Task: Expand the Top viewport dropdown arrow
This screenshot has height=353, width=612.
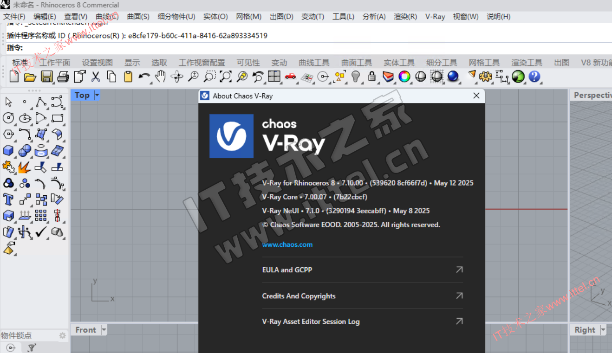Action: tap(97, 95)
